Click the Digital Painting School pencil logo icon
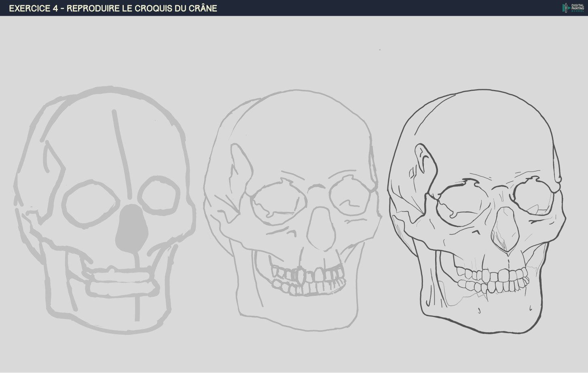Screen dimensions: 588x373 click(x=566, y=8)
